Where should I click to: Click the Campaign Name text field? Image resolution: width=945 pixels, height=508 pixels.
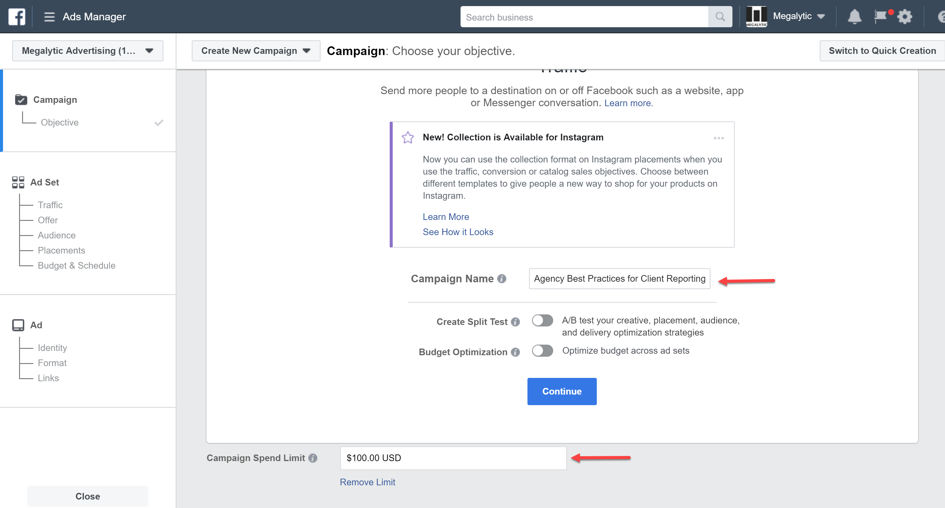coord(619,279)
